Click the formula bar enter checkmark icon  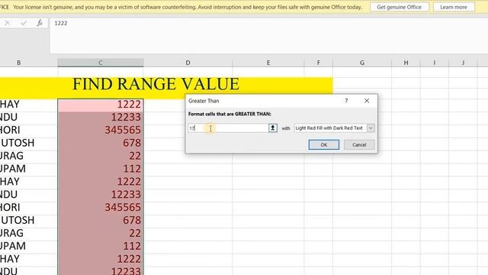pos(24,23)
